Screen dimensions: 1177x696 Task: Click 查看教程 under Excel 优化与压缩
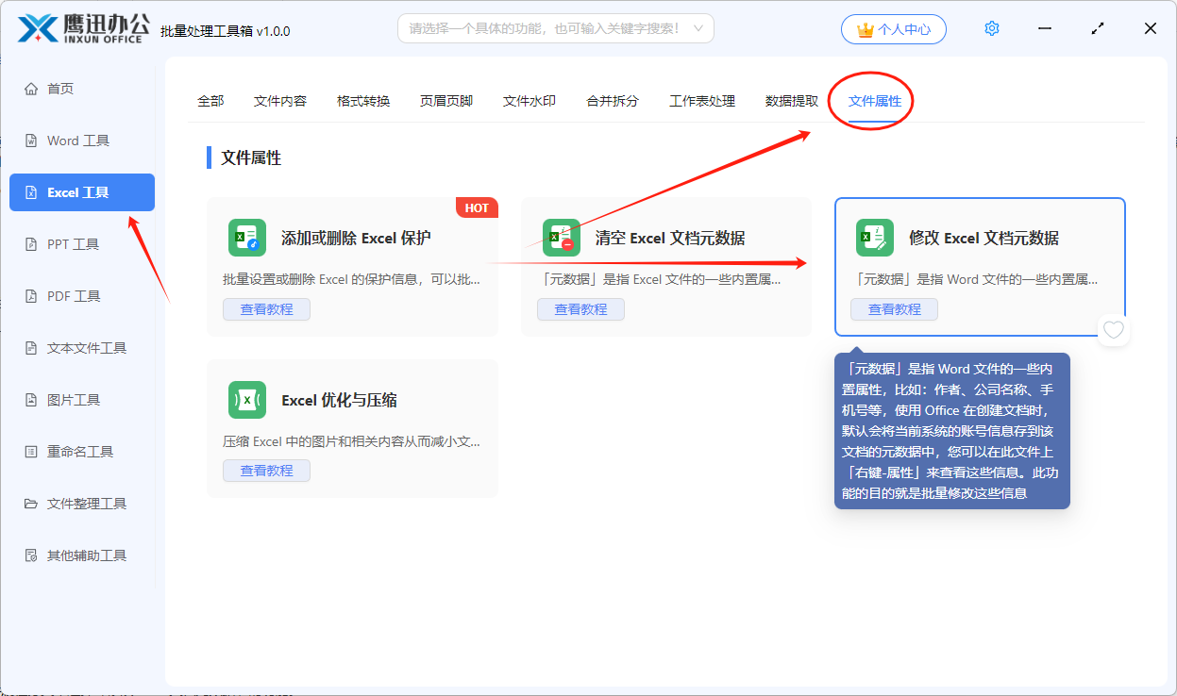point(266,471)
